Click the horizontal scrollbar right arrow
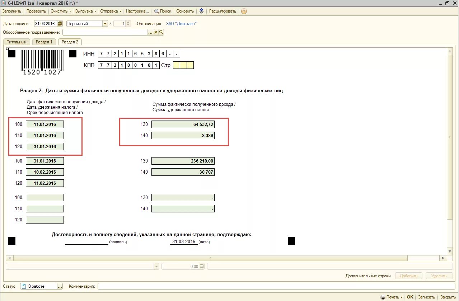459x301 pixels. 444,258
